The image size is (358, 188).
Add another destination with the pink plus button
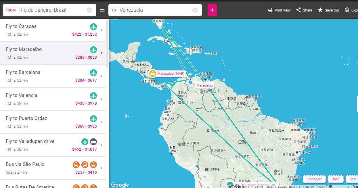click(212, 10)
